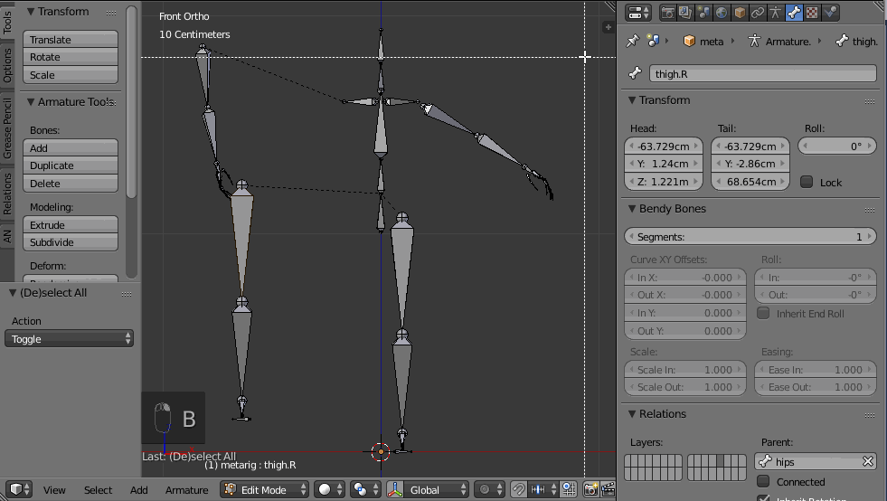Open the pivot point selector
887x501 pixels.
click(365, 489)
